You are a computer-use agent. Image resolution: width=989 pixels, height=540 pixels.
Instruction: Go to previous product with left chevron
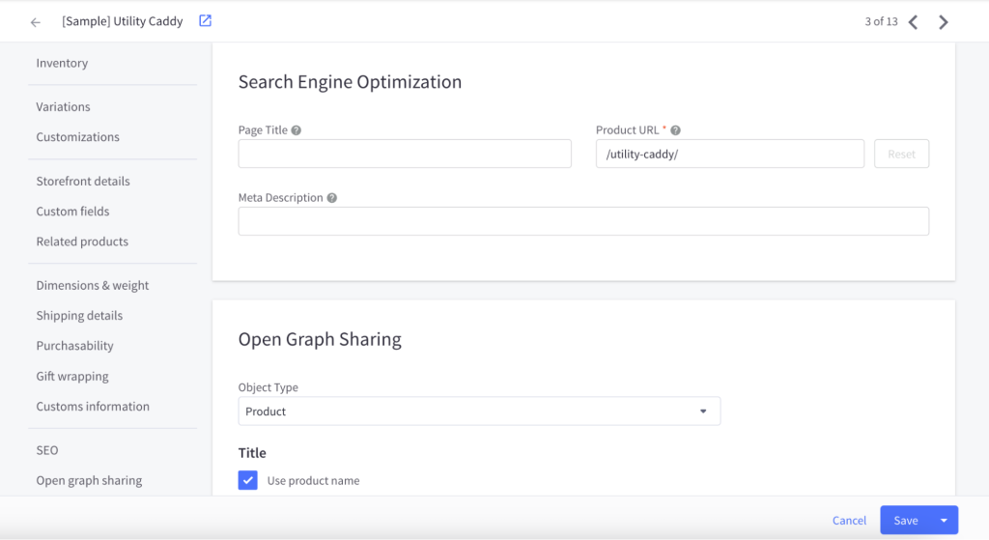[913, 22]
